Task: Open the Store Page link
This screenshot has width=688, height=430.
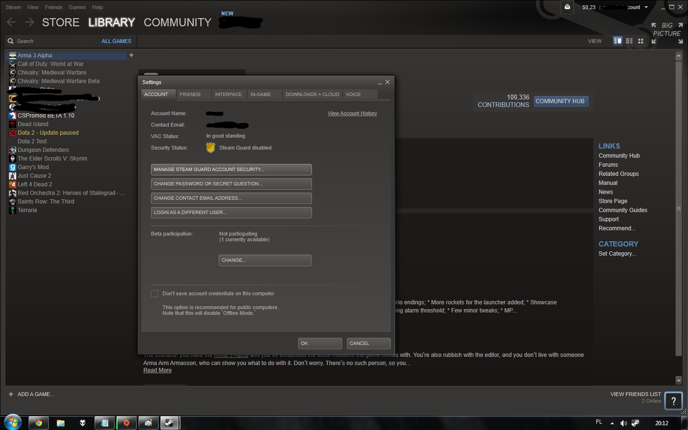Action: (x=613, y=201)
